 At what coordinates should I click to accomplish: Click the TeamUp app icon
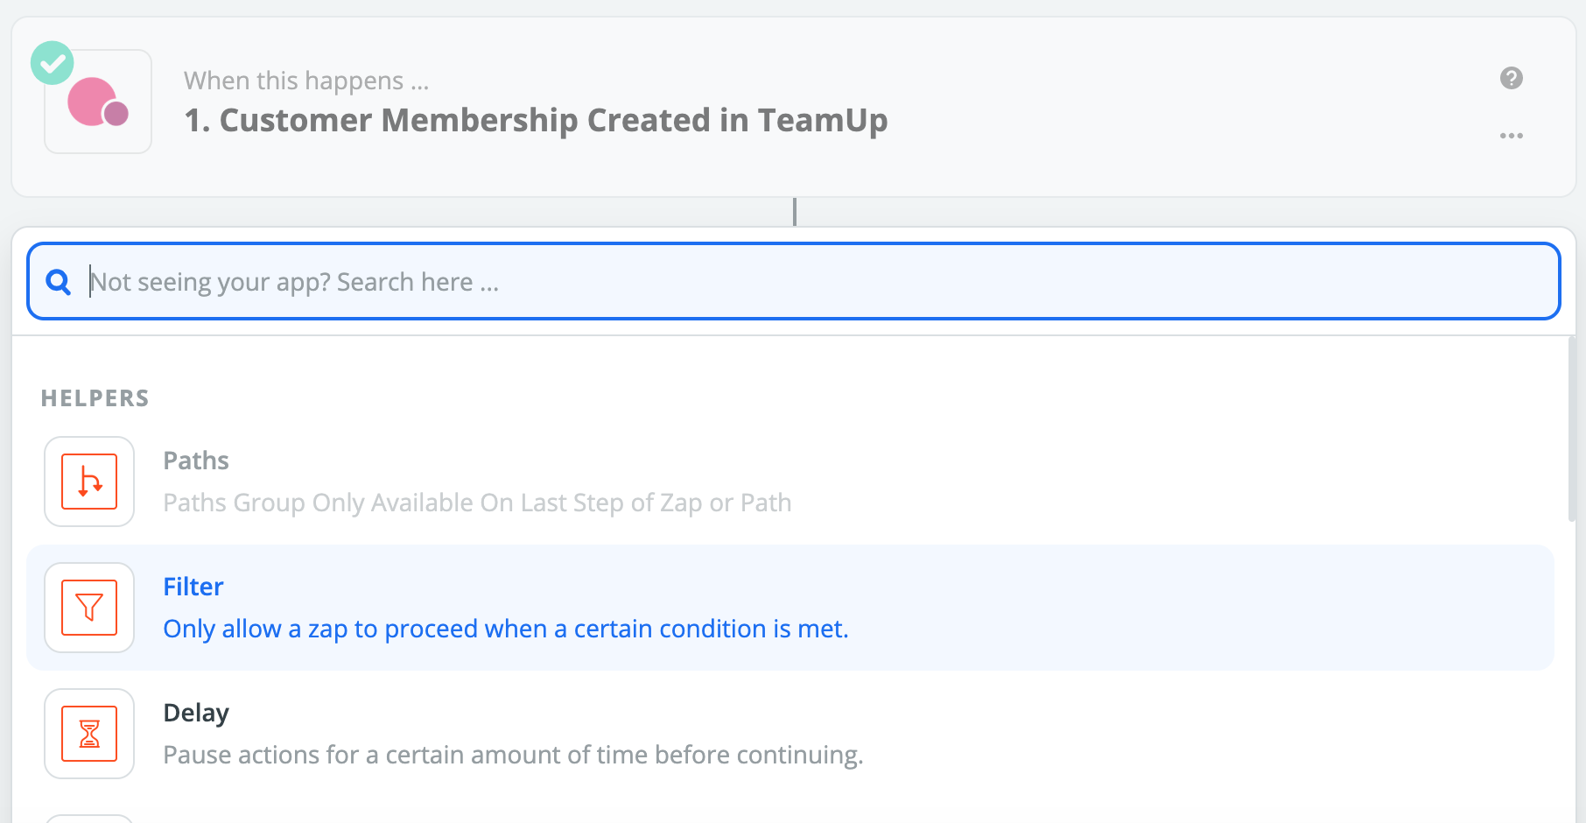[98, 102]
